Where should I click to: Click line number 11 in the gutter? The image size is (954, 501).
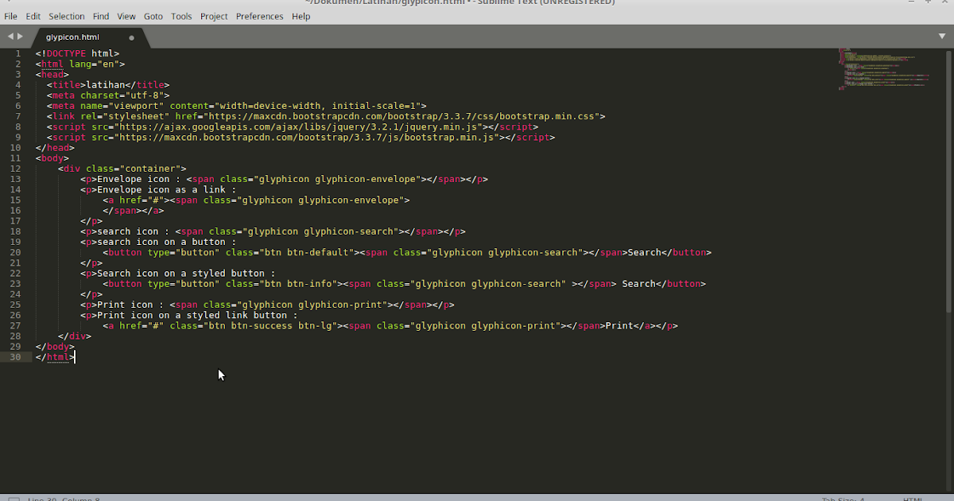15,158
